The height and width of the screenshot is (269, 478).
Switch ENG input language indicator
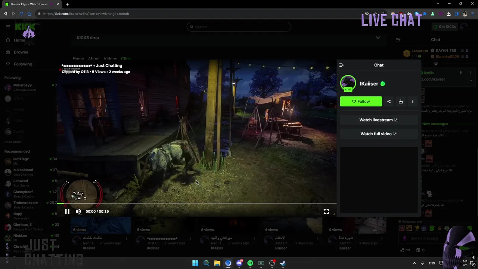(432, 263)
